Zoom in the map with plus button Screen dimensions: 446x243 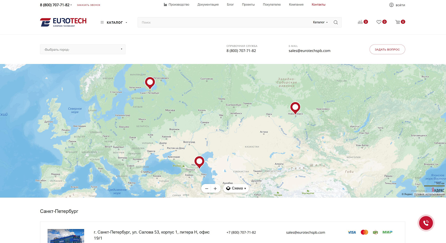(215, 188)
